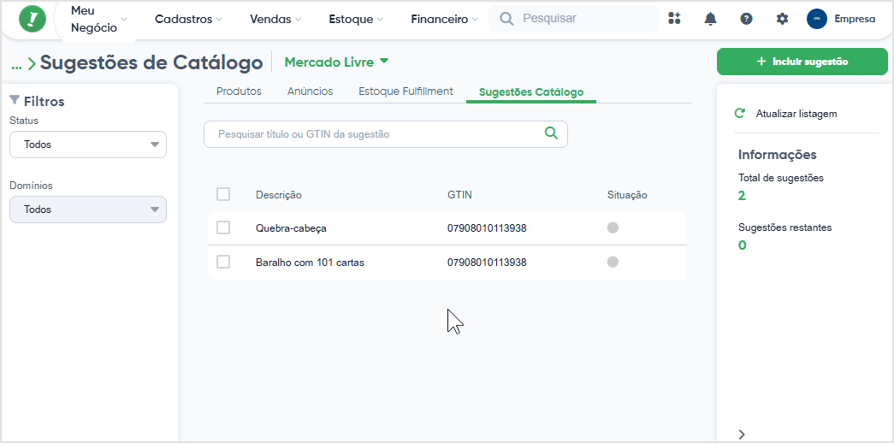894x443 pixels.
Task: Click the Incluir sugestão button
Action: 802,62
